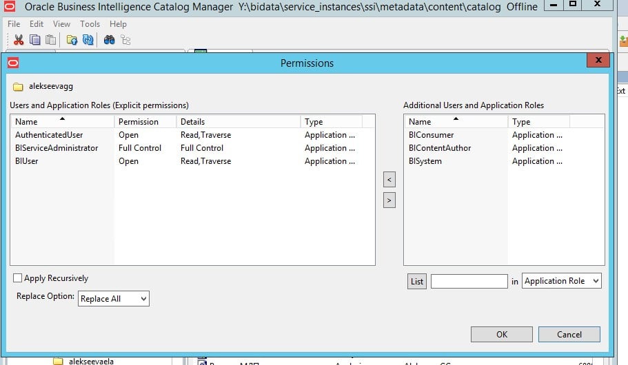Image resolution: width=628 pixels, height=365 pixels.
Task: Select BISystem in additional roles
Action: 504,161
